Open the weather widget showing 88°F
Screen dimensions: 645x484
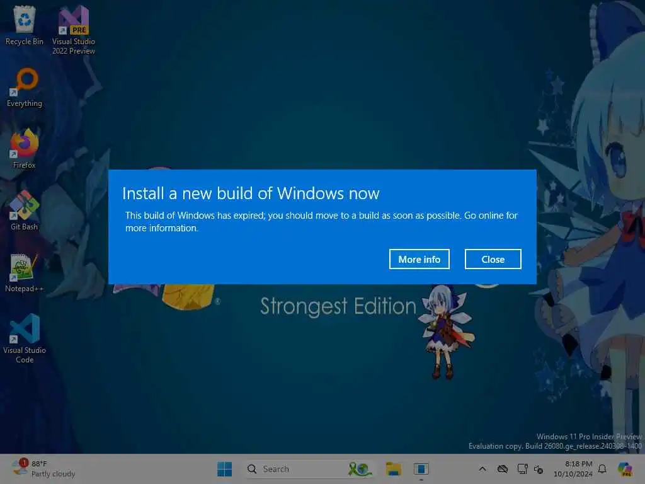pos(43,469)
